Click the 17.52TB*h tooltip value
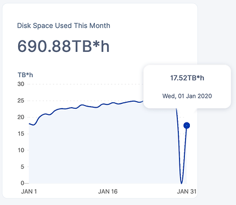 (x=187, y=78)
